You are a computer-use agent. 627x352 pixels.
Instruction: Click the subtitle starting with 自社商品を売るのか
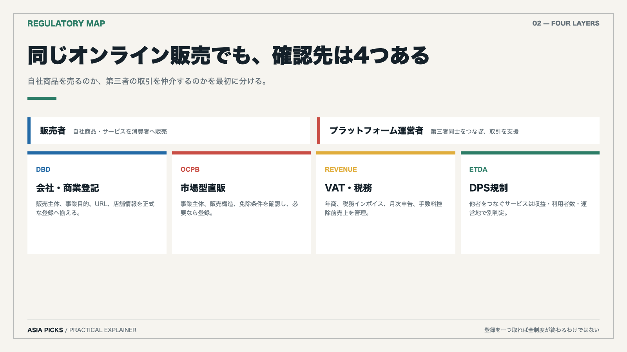tap(148, 81)
